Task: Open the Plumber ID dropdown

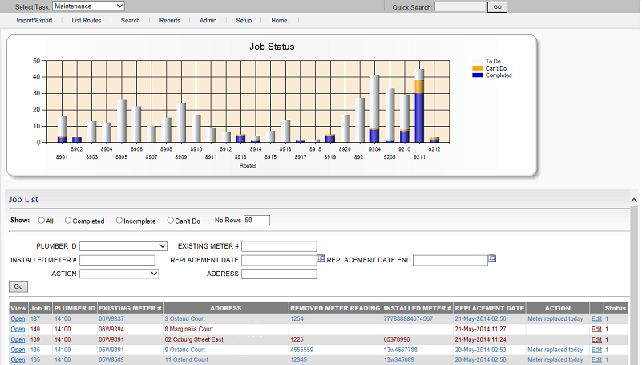Action: click(x=123, y=245)
